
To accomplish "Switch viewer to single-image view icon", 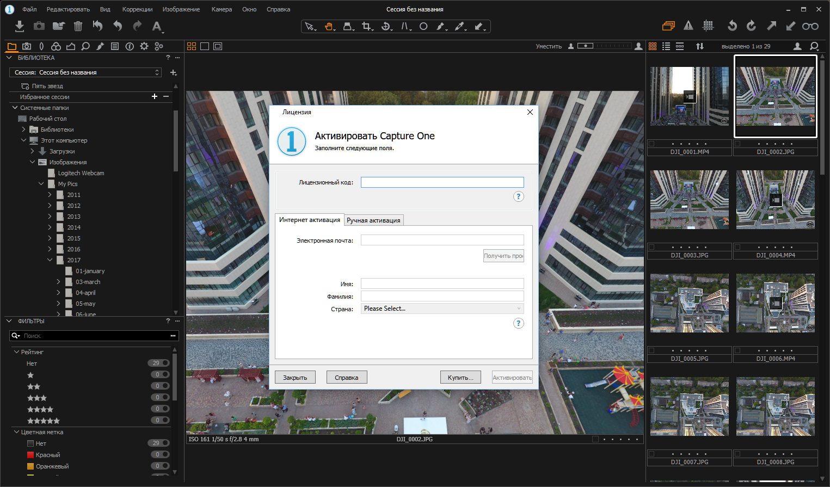I will 205,46.
